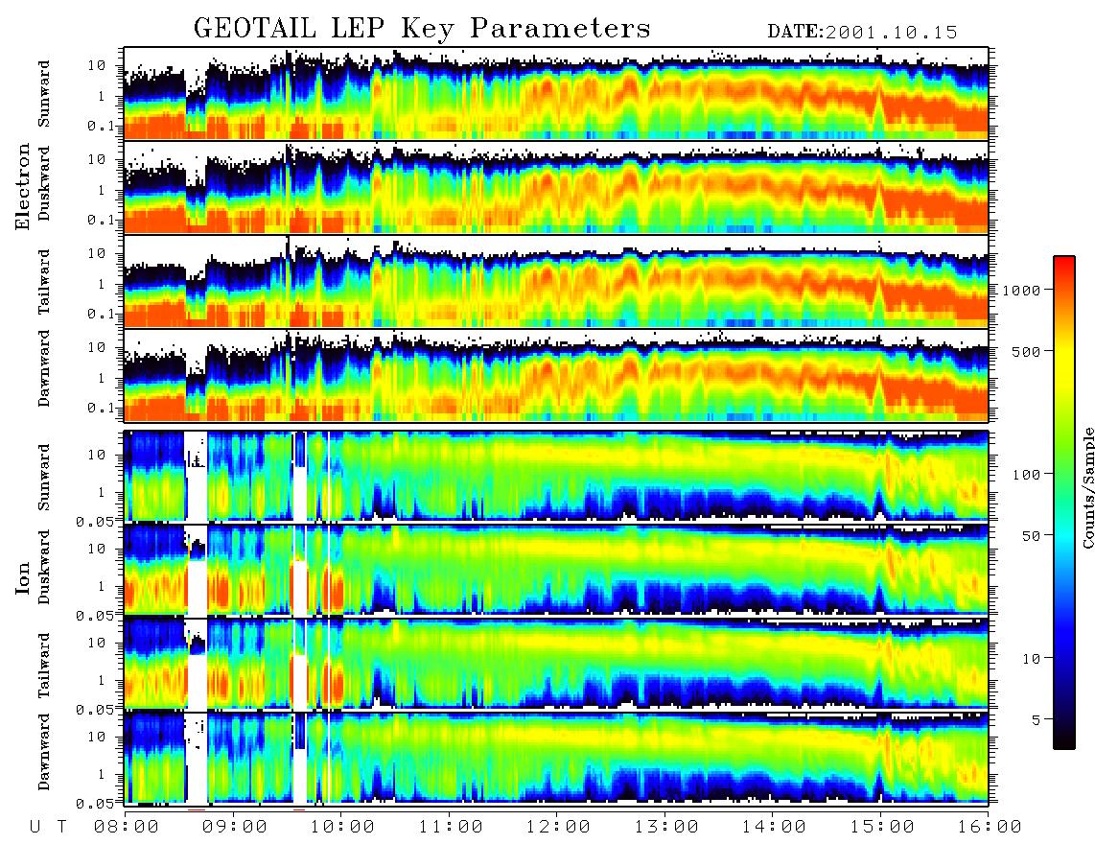Click the 12:00 time tick label

(x=558, y=827)
